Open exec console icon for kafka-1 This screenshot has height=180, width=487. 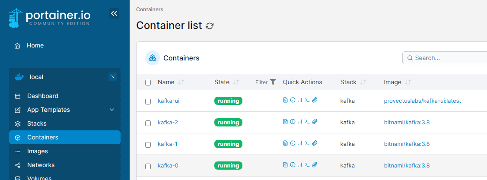coord(308,143)
